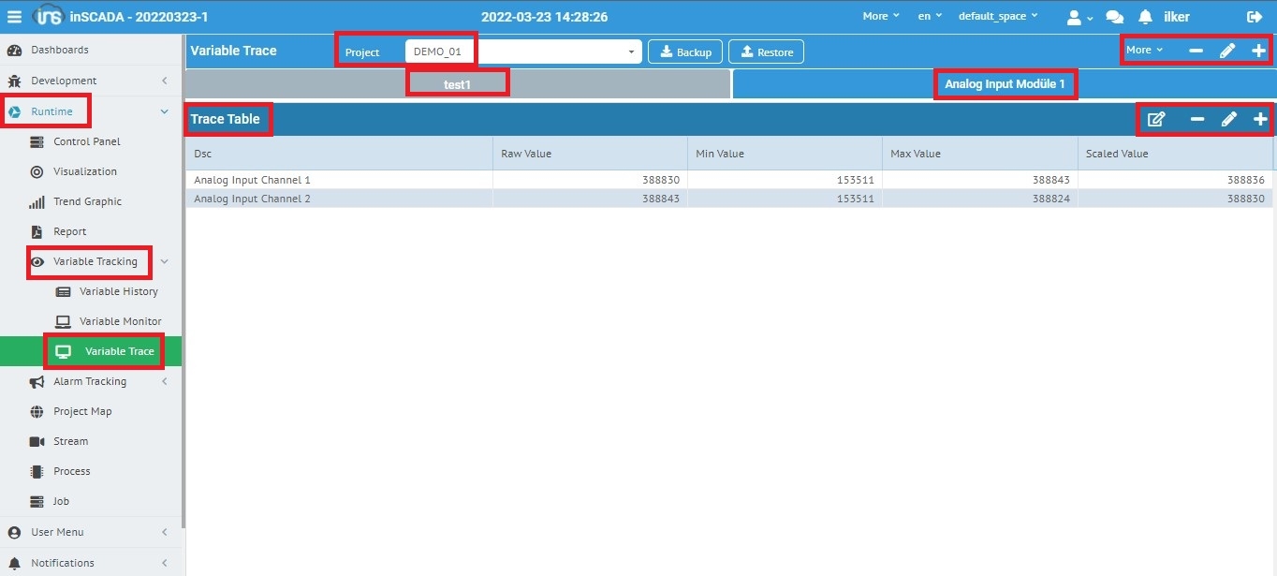Switch to the test1 tab
The width and height of the screenshot is (1277, 576).
(457, 83)
